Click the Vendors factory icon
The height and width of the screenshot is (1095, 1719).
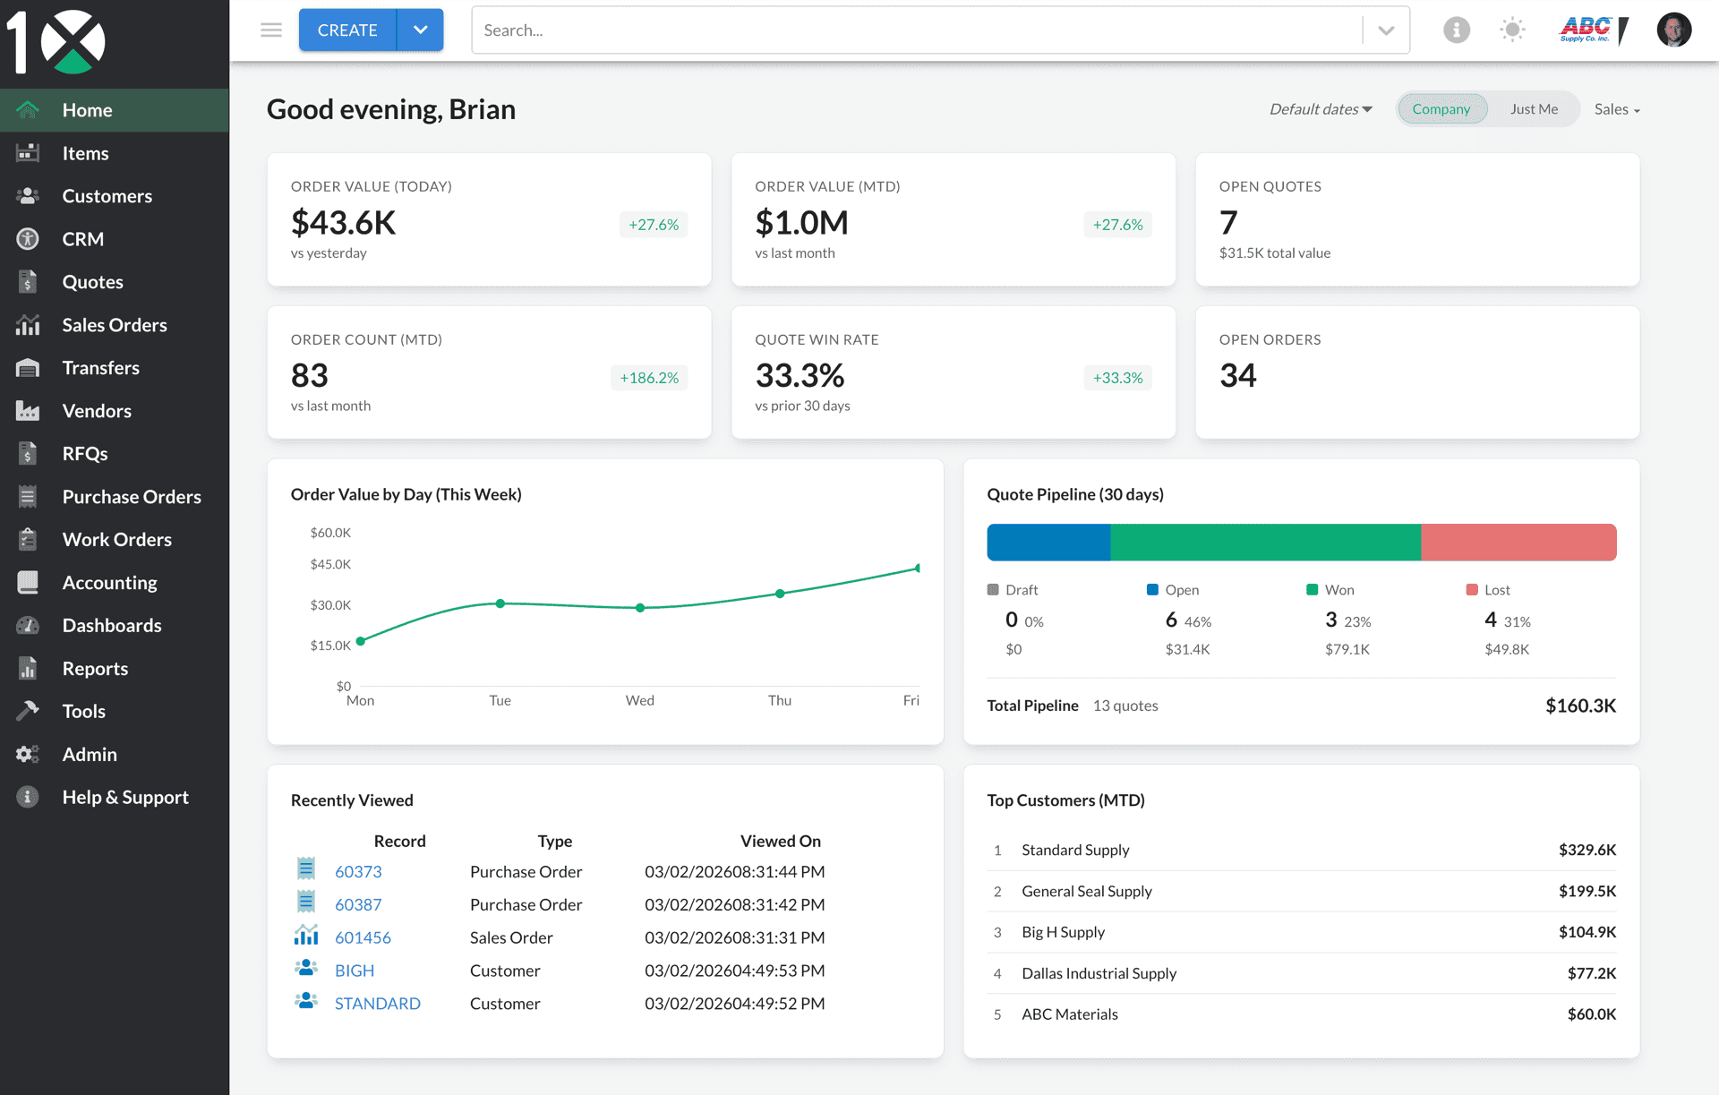28,411
